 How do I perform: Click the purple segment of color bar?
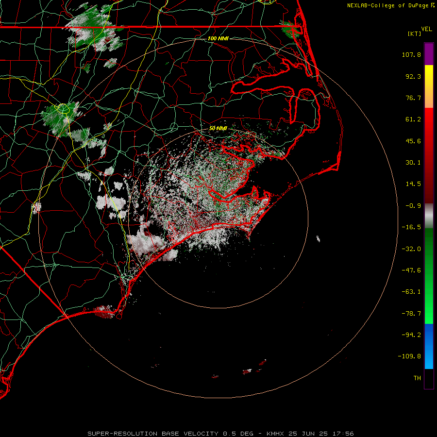coord(429,54)
